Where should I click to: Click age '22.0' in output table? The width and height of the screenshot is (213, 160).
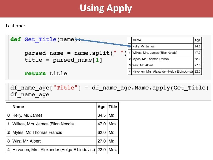pyautogui.click(x=101, y=150)
